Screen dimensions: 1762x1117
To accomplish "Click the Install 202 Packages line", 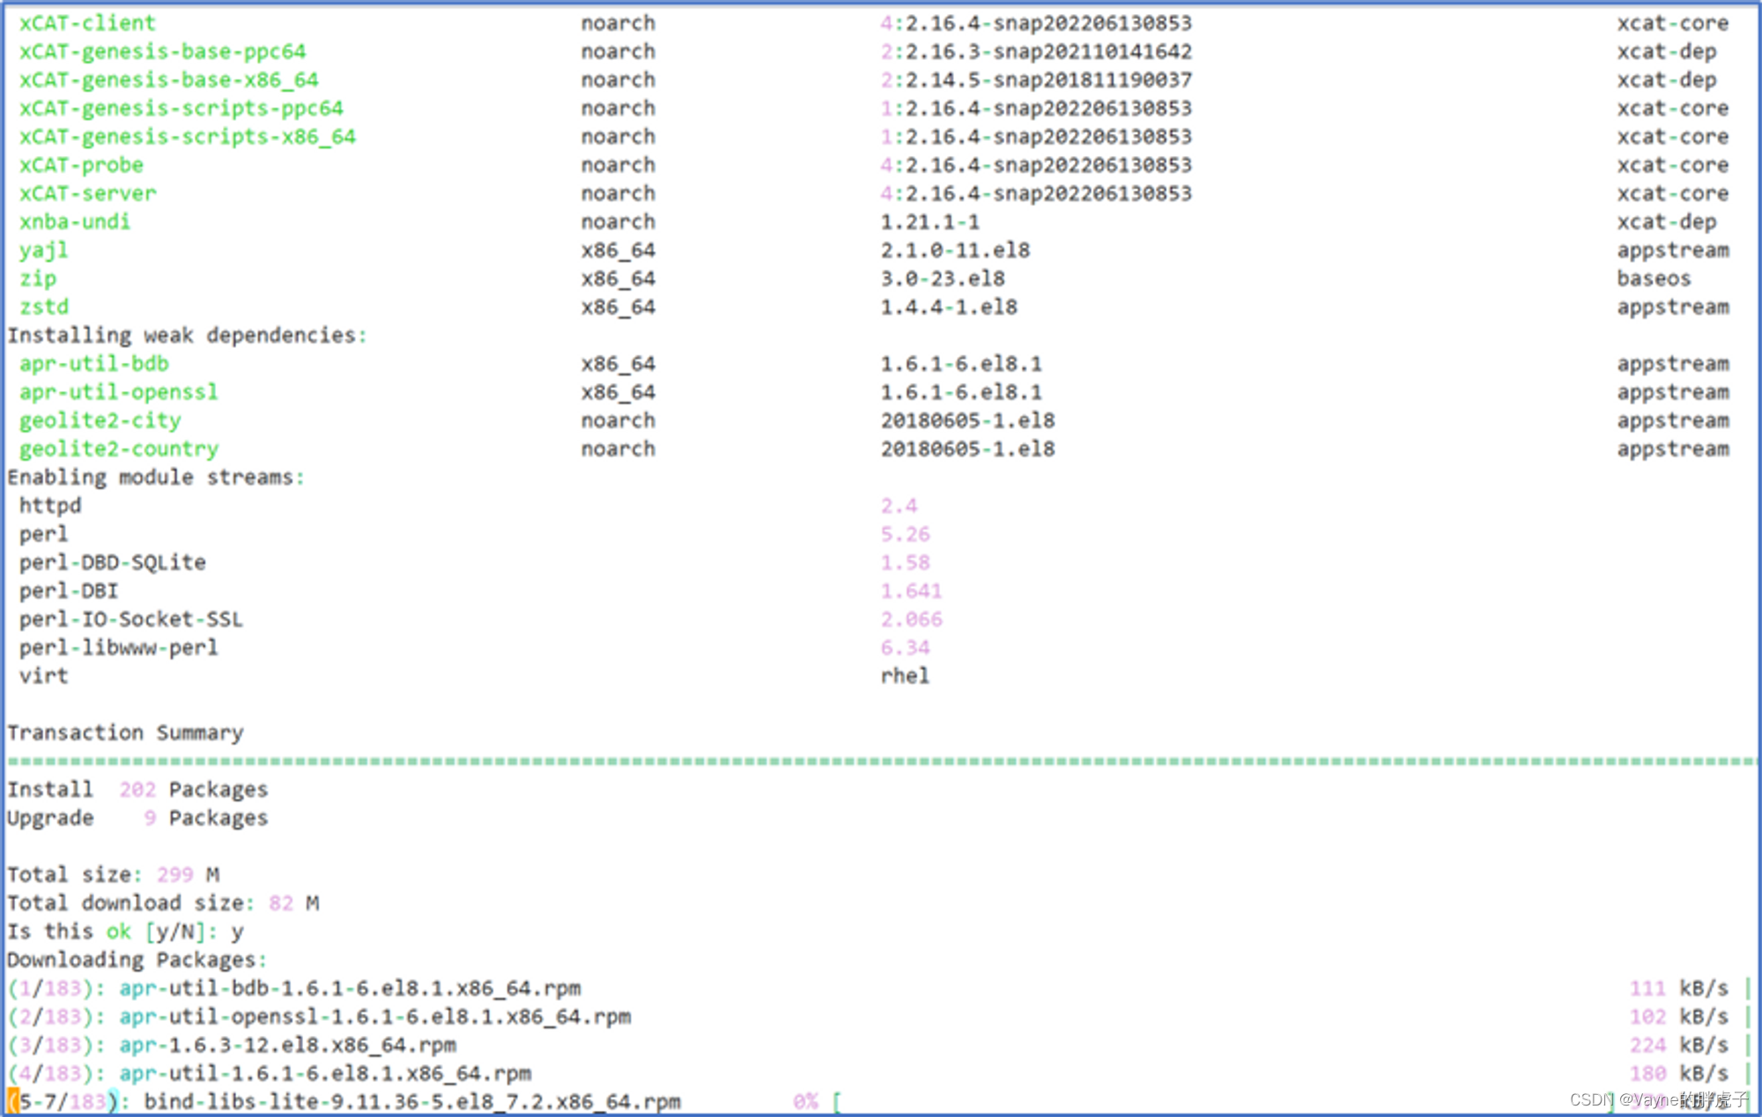I will [137, 789].
